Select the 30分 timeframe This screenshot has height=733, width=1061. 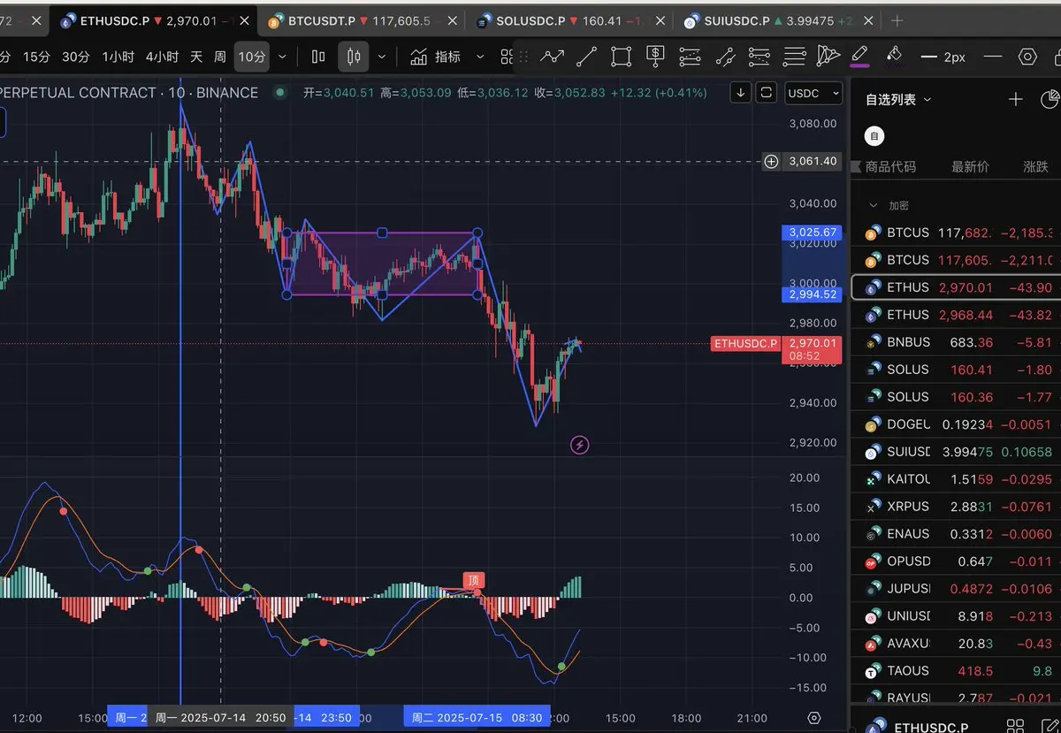pos(76,57)
